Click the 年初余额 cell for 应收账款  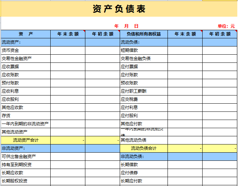tap(102, 75)
